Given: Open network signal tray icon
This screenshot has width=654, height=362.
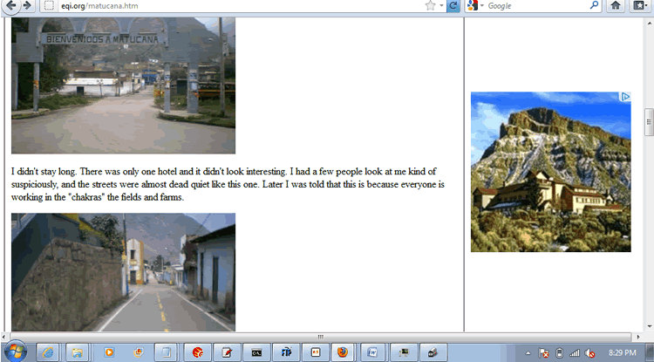Looking at the screenshot, I should pos(575,353).
